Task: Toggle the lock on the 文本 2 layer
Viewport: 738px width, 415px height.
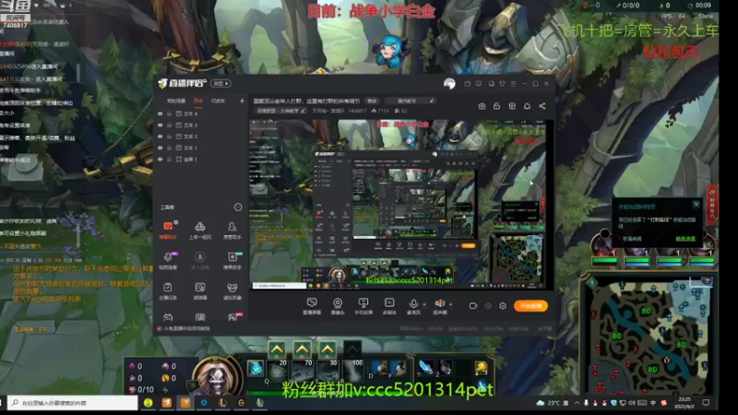Action: coord(170,136)
